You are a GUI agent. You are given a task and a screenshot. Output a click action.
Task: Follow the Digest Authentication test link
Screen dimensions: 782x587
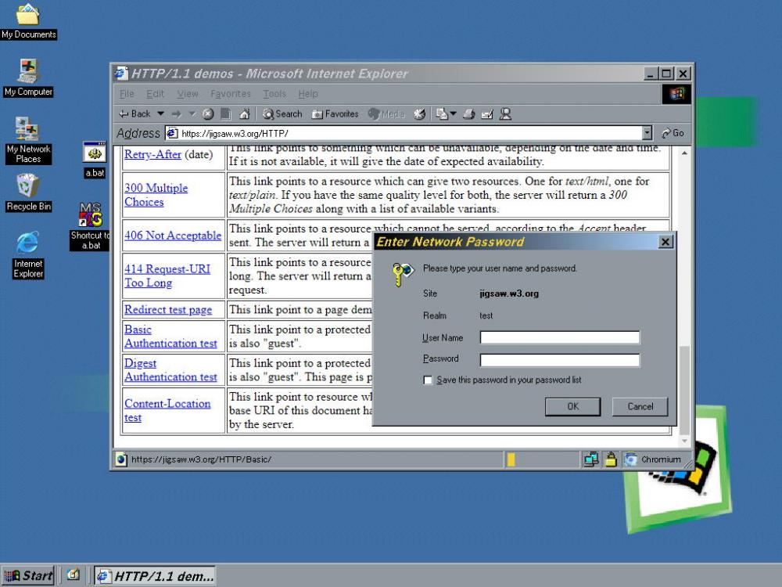[x=170, y=370]
